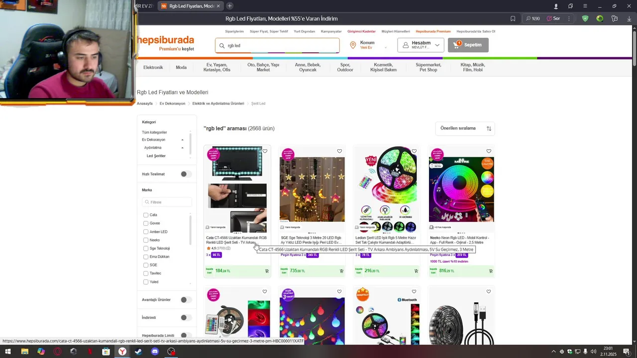Enable the İndirimli filter switch

pos(186,318)
